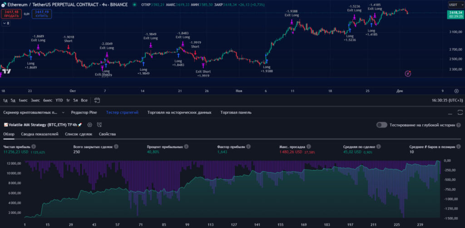Click the average trade value 45,02 USD
This screenshot has height=228, width=465.
352,152
